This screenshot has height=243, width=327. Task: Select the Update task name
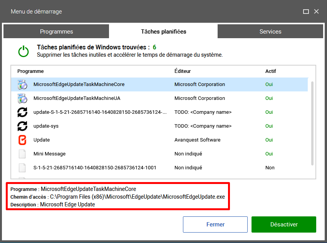[42, 140]
